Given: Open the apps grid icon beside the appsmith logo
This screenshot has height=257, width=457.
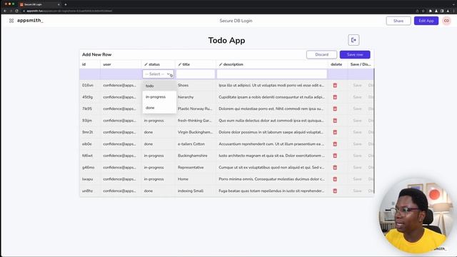Looking at the screenshot, I should click(11, 21).
